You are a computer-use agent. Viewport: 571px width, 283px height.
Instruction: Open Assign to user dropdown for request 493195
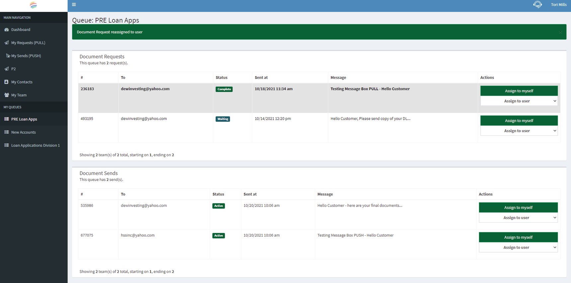pos(519,131)
